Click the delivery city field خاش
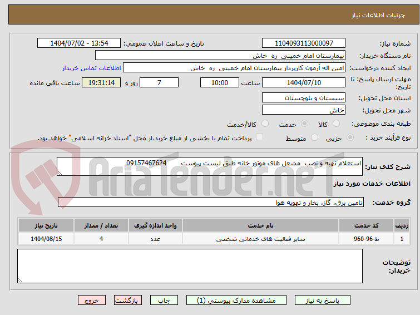This screenshot has width=420, height=315. pyautogui.click(x=304, y=110)
